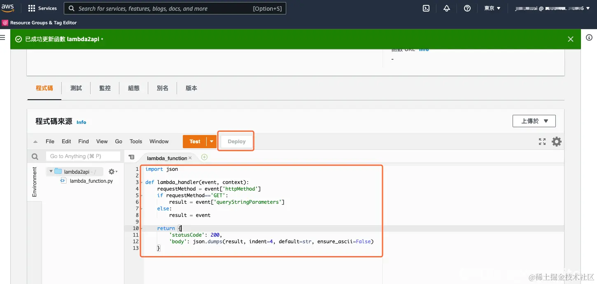The image size is (597, 284).
Task: Open the File menu
Action: tap(50, 141)
